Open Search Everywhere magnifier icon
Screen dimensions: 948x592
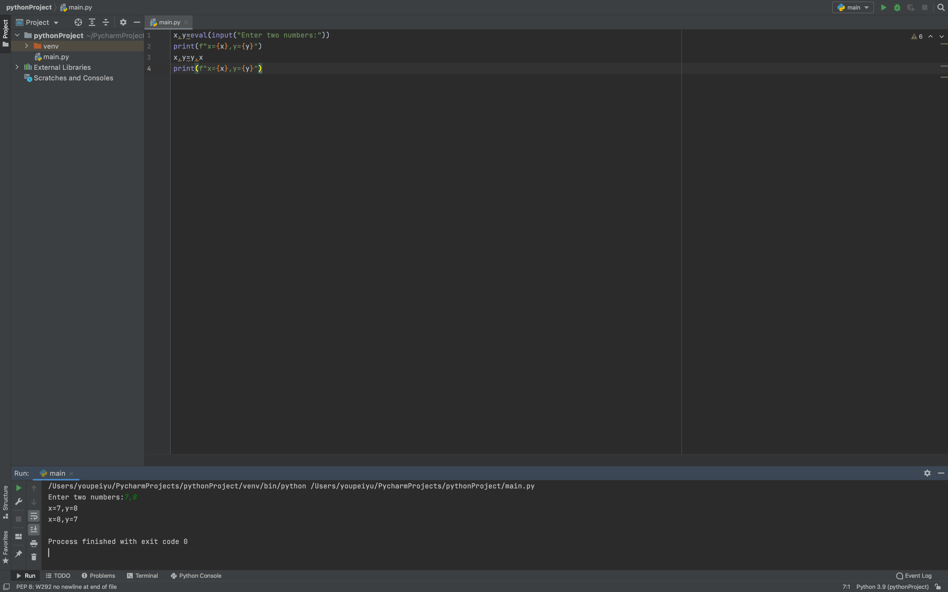(x=941, y=7)
